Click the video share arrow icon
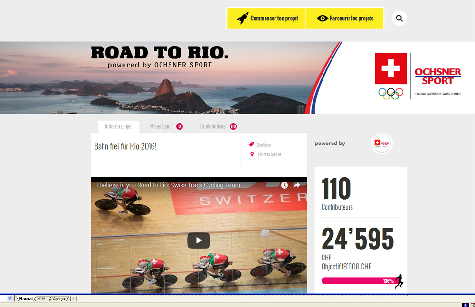The height and width of the screenshot is (307, 475). tap(296, 185)
